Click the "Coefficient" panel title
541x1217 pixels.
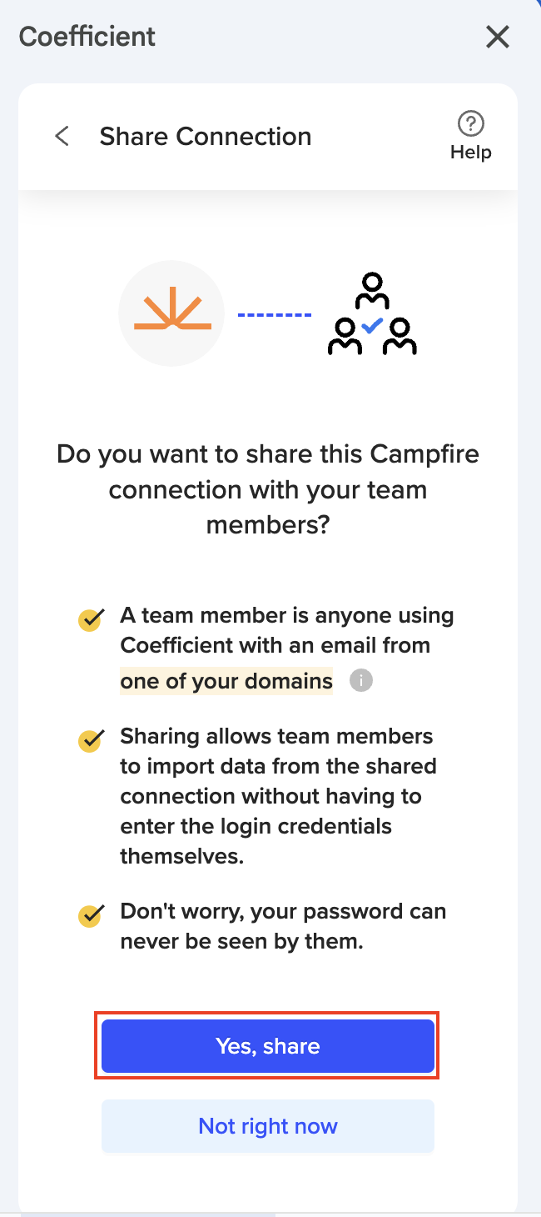tap(87, 37)
